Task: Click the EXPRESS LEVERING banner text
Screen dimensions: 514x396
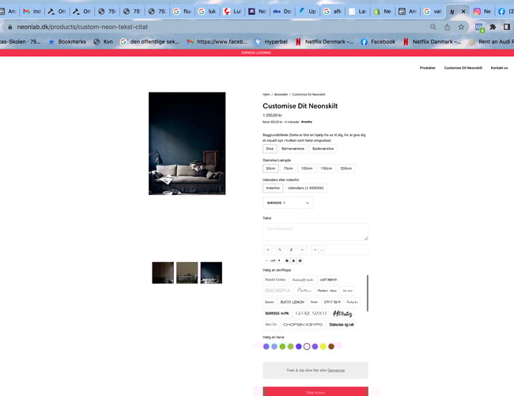Action: [x=256, y=53]
